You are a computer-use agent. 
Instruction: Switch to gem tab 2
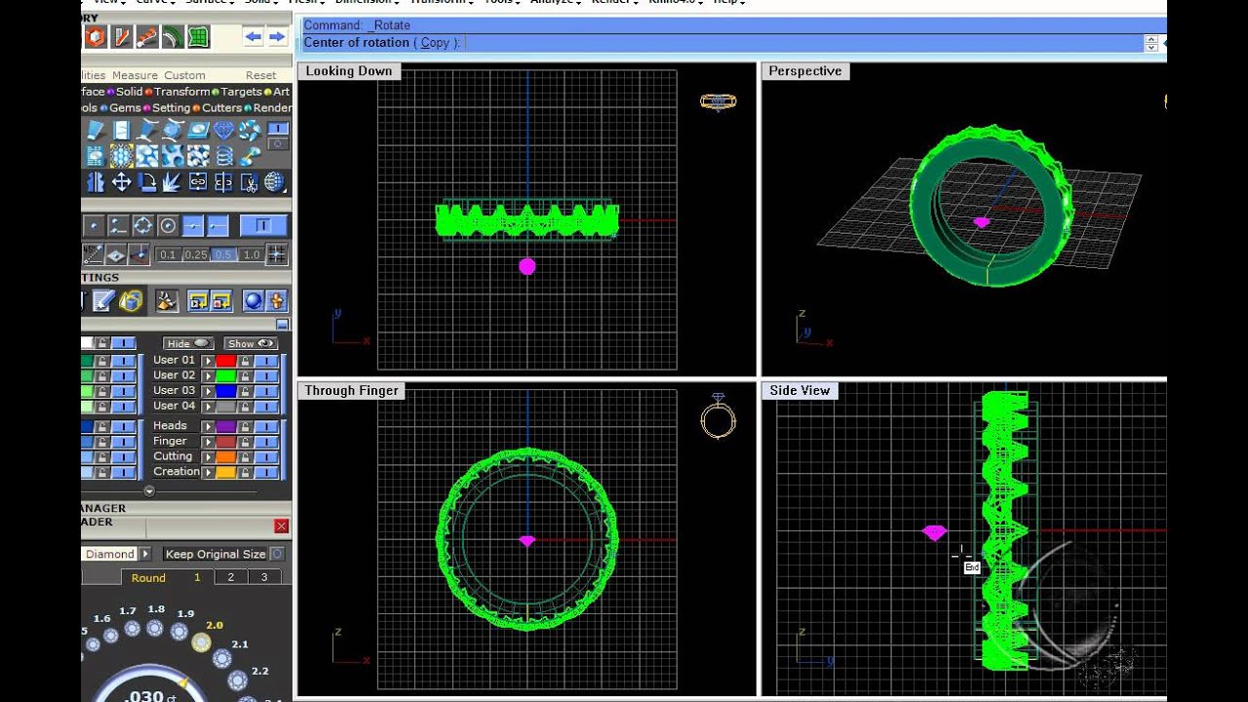point(231,577)
